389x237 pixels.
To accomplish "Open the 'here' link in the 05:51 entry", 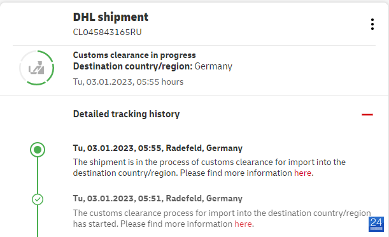I will [243, 224].
